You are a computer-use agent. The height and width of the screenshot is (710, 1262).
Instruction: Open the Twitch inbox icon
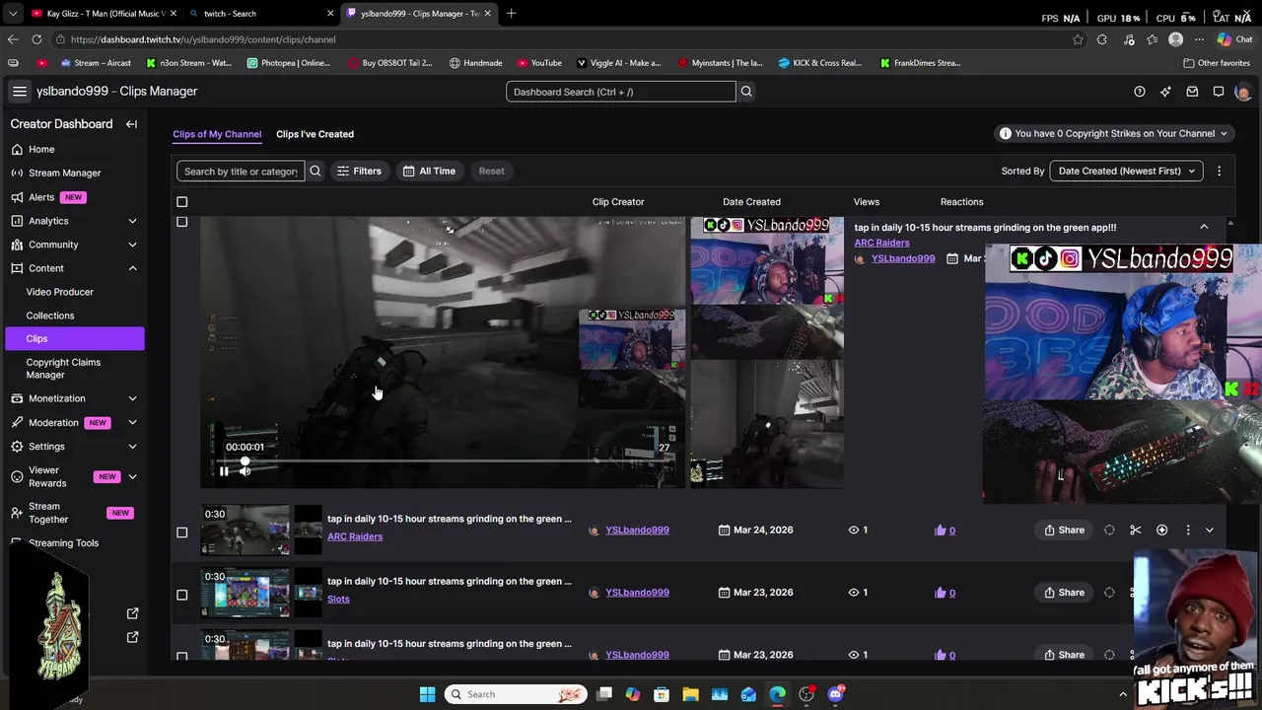[x=1192, y=92]
